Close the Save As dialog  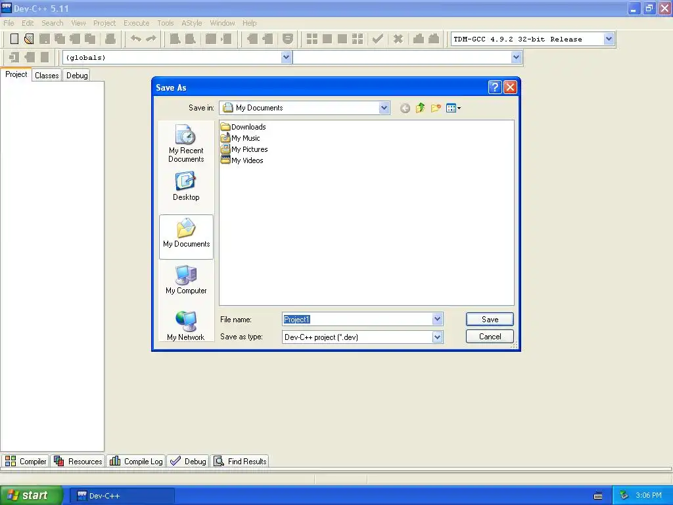(x=510, y=87)
